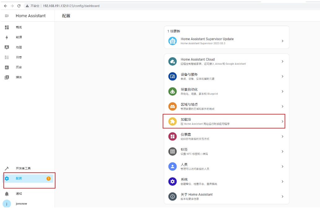Click the browser address bar URL
This screenshot has width=320, height=212.
click(x=71, y=6)
